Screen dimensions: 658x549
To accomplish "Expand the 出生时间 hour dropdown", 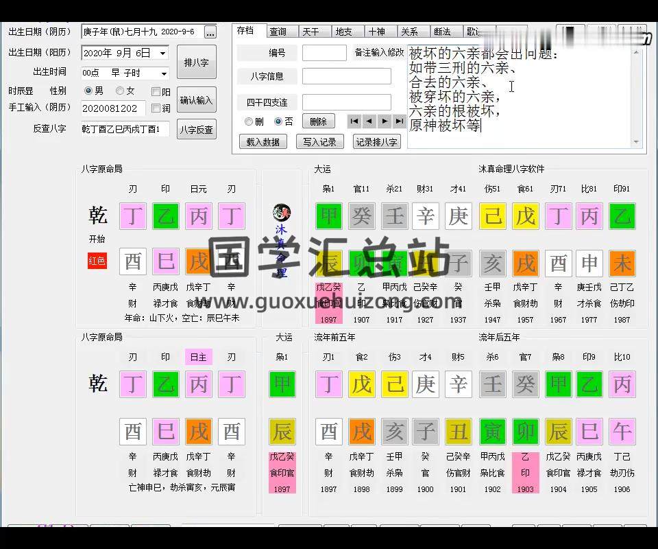I will point(163,73).
